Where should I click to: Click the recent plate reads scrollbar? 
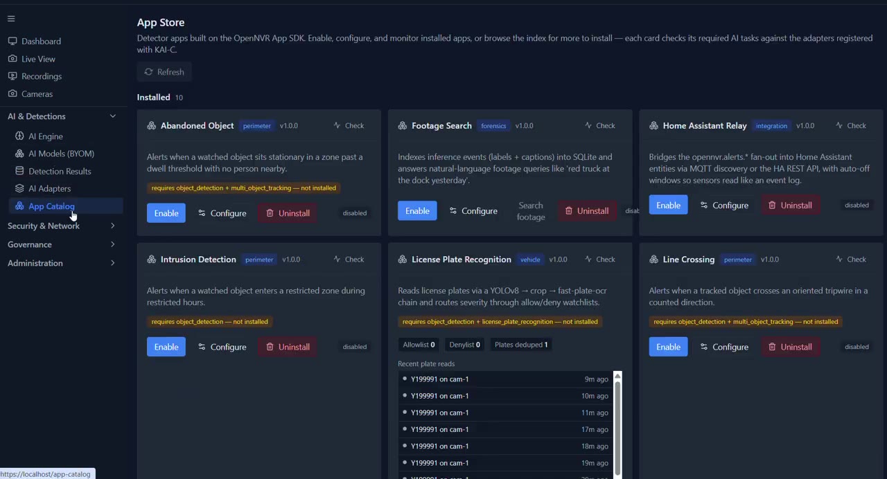point(617,428)
